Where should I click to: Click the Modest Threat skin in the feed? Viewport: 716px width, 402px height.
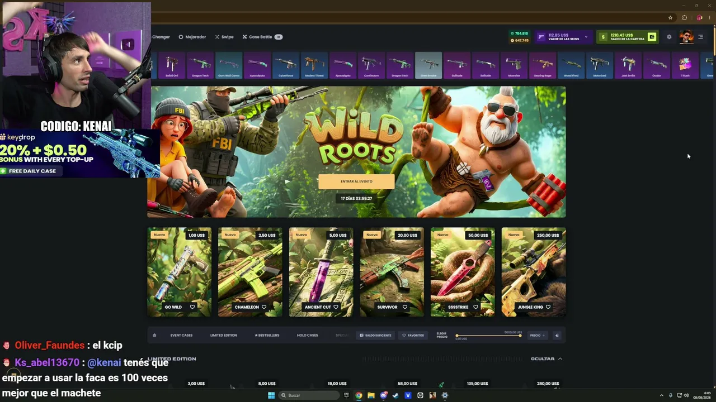coord(314,65)
